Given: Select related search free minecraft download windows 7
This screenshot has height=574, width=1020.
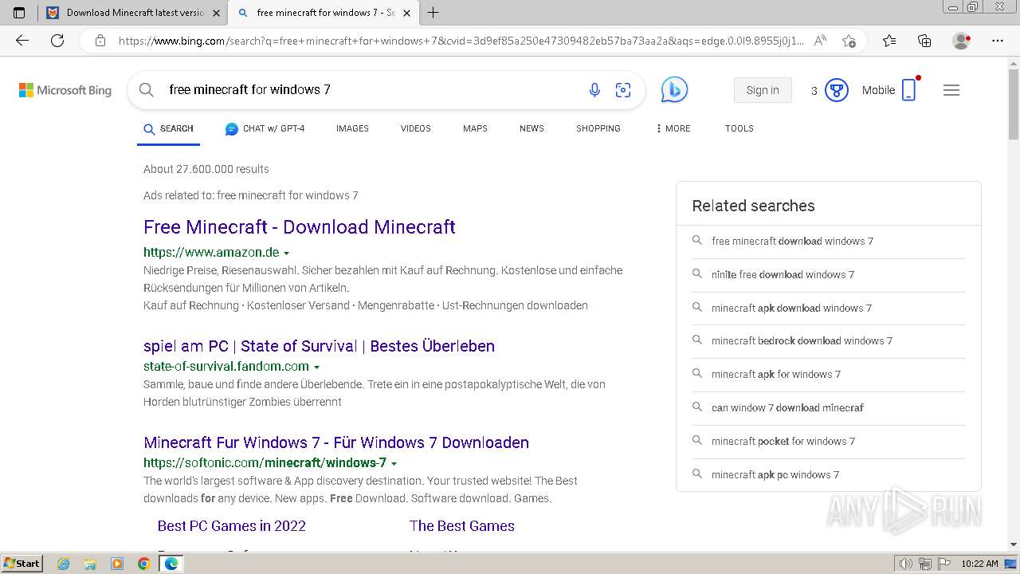Looking at the screenshot, I should coord(828,241).
